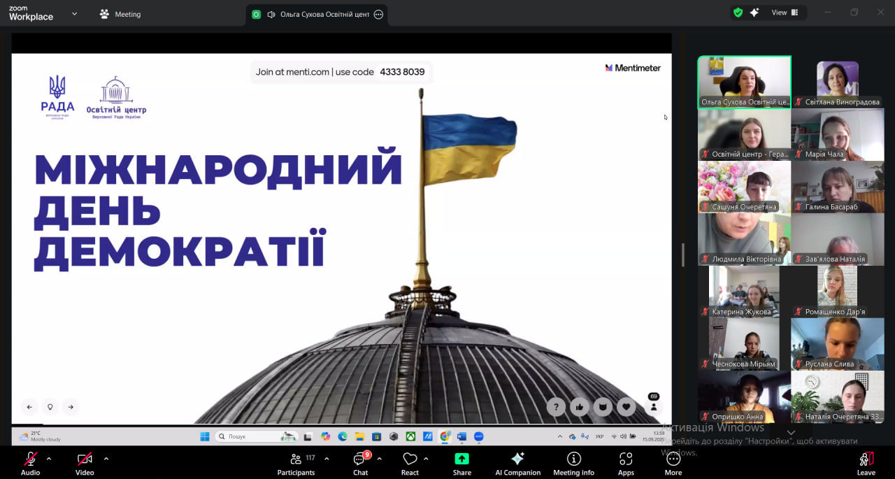Click the Windows Start button in taskbar
Image resolution: width=895 pixels, height=479 pixels.
coord(205,436)
